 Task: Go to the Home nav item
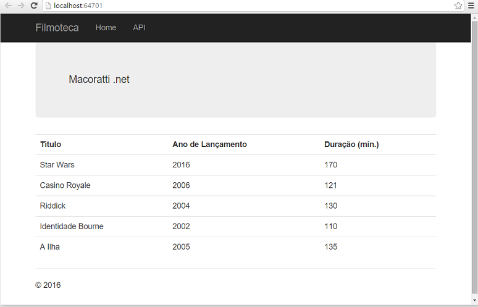(x=106, y=28)
